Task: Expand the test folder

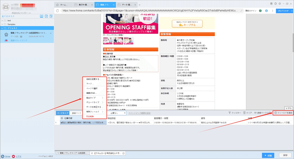Action: [2, 21]
